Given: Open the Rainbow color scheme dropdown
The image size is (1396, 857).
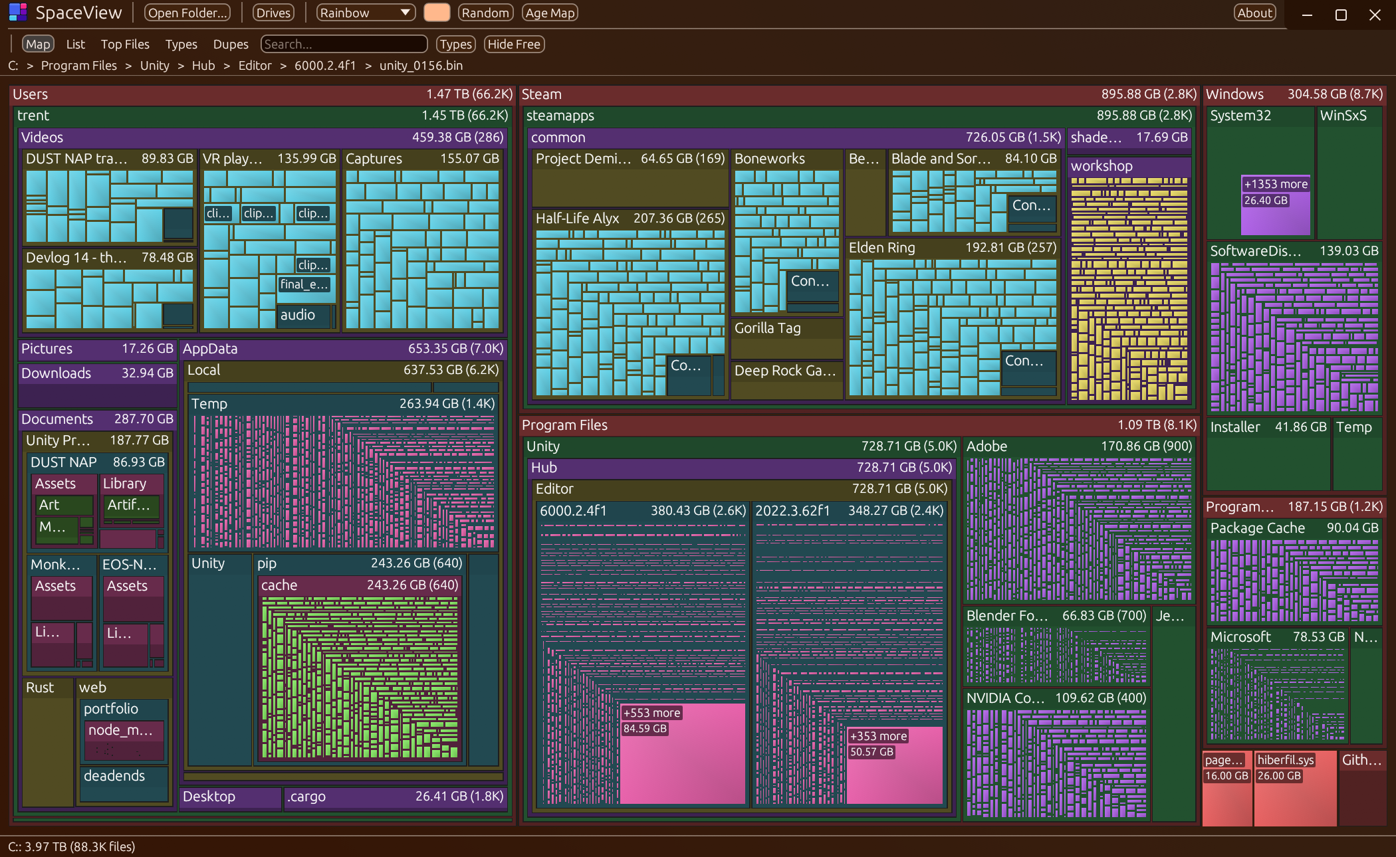Looking at the screenshot, I should 366,13.
